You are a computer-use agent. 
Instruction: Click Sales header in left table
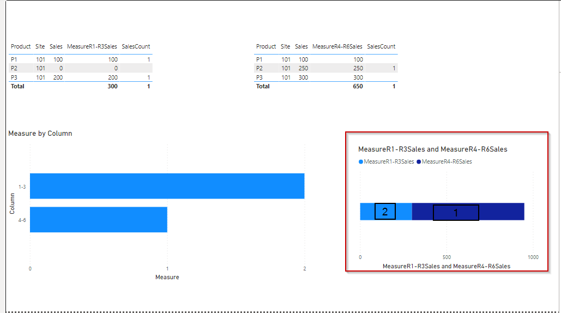[x=56, y=46]
